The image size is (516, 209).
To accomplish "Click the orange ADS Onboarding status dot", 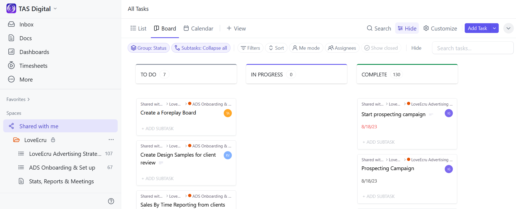I will (190, 104).
